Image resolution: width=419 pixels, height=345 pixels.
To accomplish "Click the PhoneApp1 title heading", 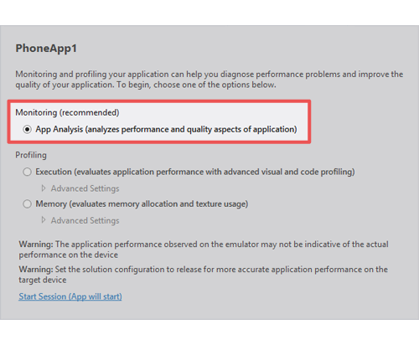I will [x=46, y=49].
